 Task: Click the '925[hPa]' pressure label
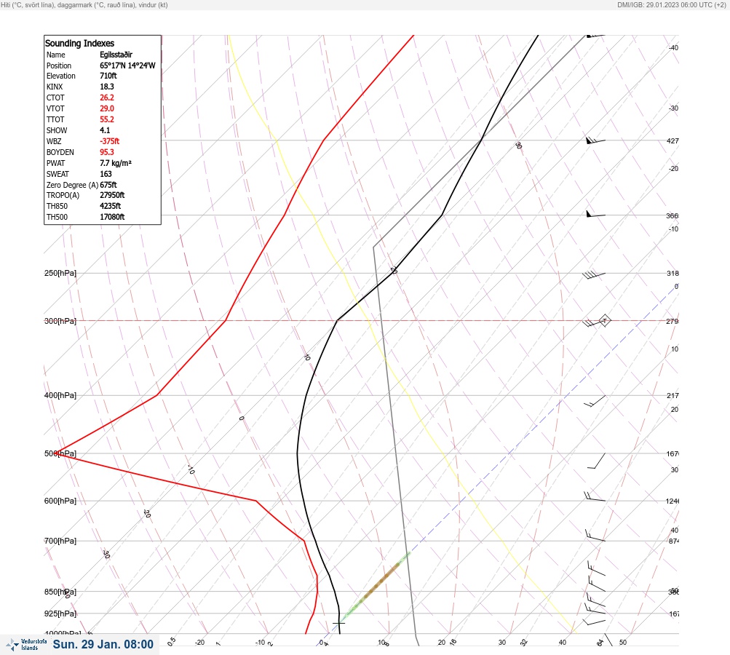point(60,614)
